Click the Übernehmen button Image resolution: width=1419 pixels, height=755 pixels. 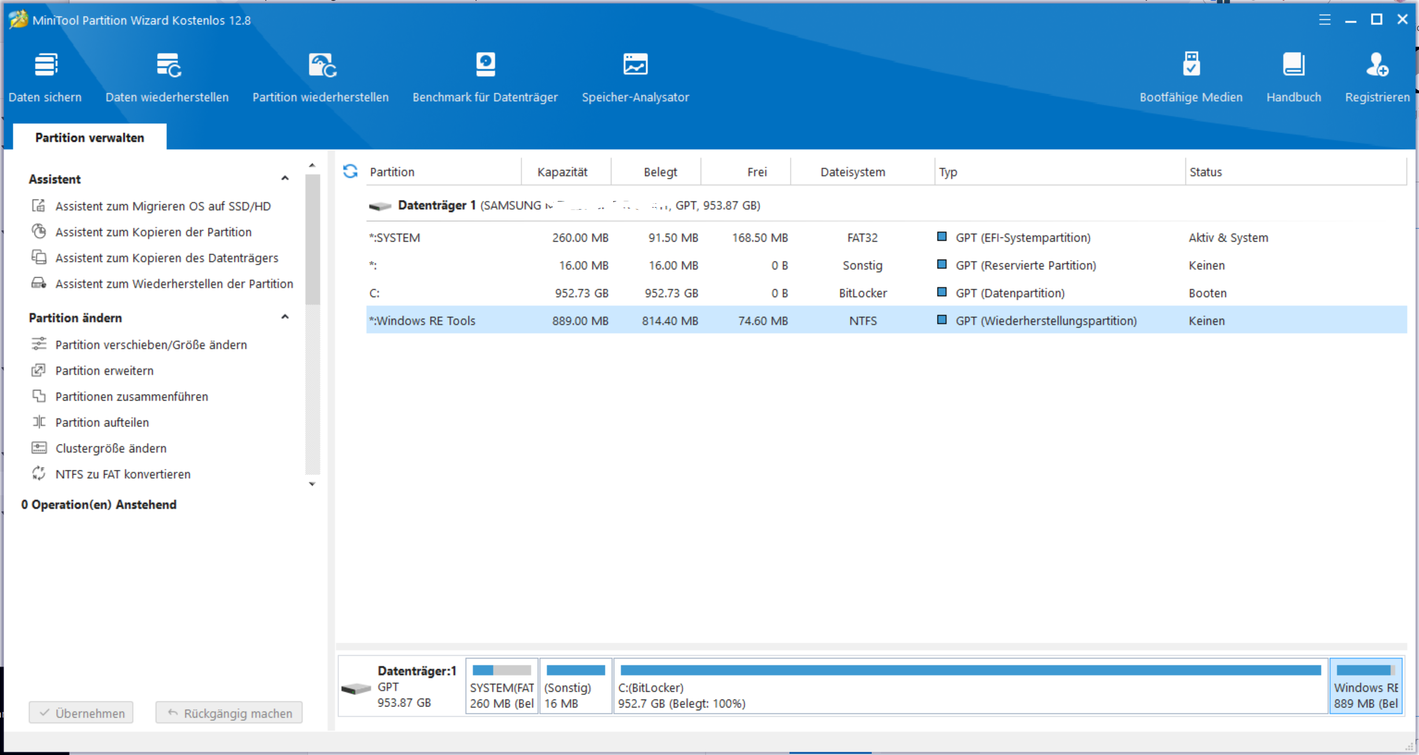81,713
